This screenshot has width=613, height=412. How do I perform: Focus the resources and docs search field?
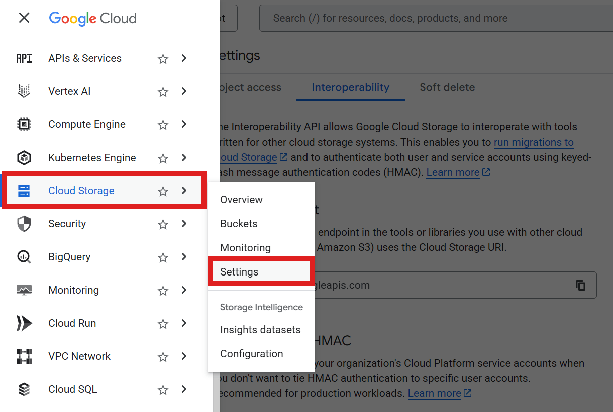(x=436, y=18)
